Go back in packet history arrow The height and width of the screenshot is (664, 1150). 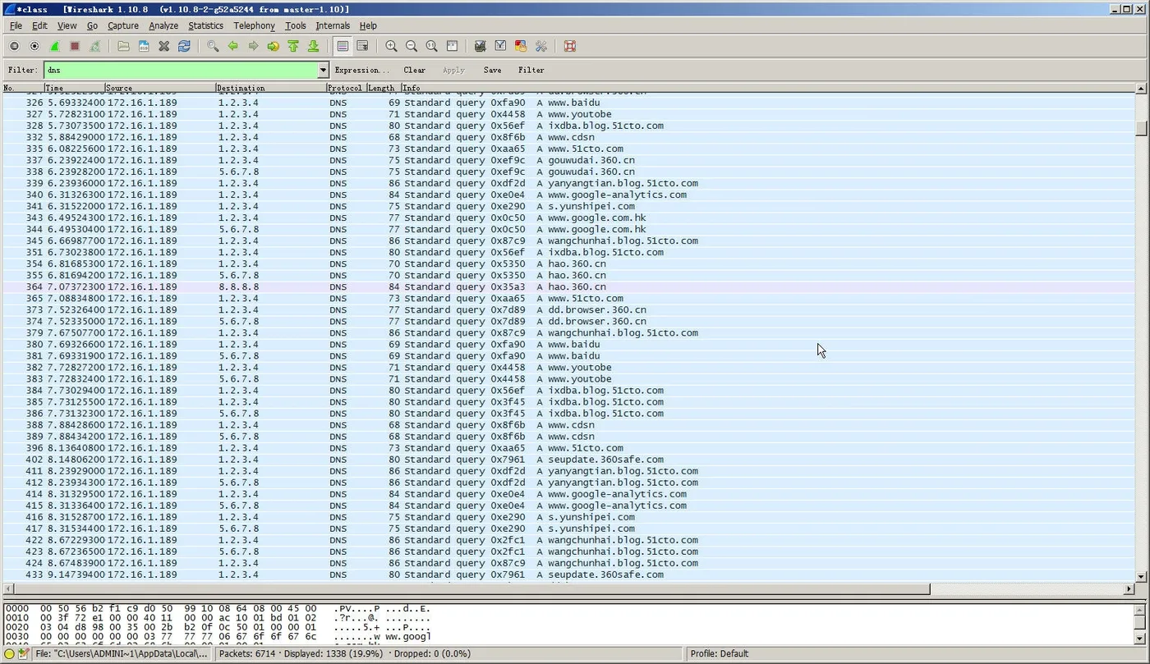[x=233, y=47]
